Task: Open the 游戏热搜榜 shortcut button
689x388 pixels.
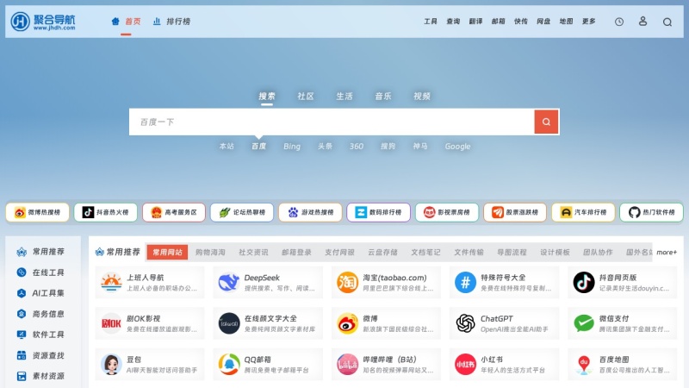Action: point(310,212)
